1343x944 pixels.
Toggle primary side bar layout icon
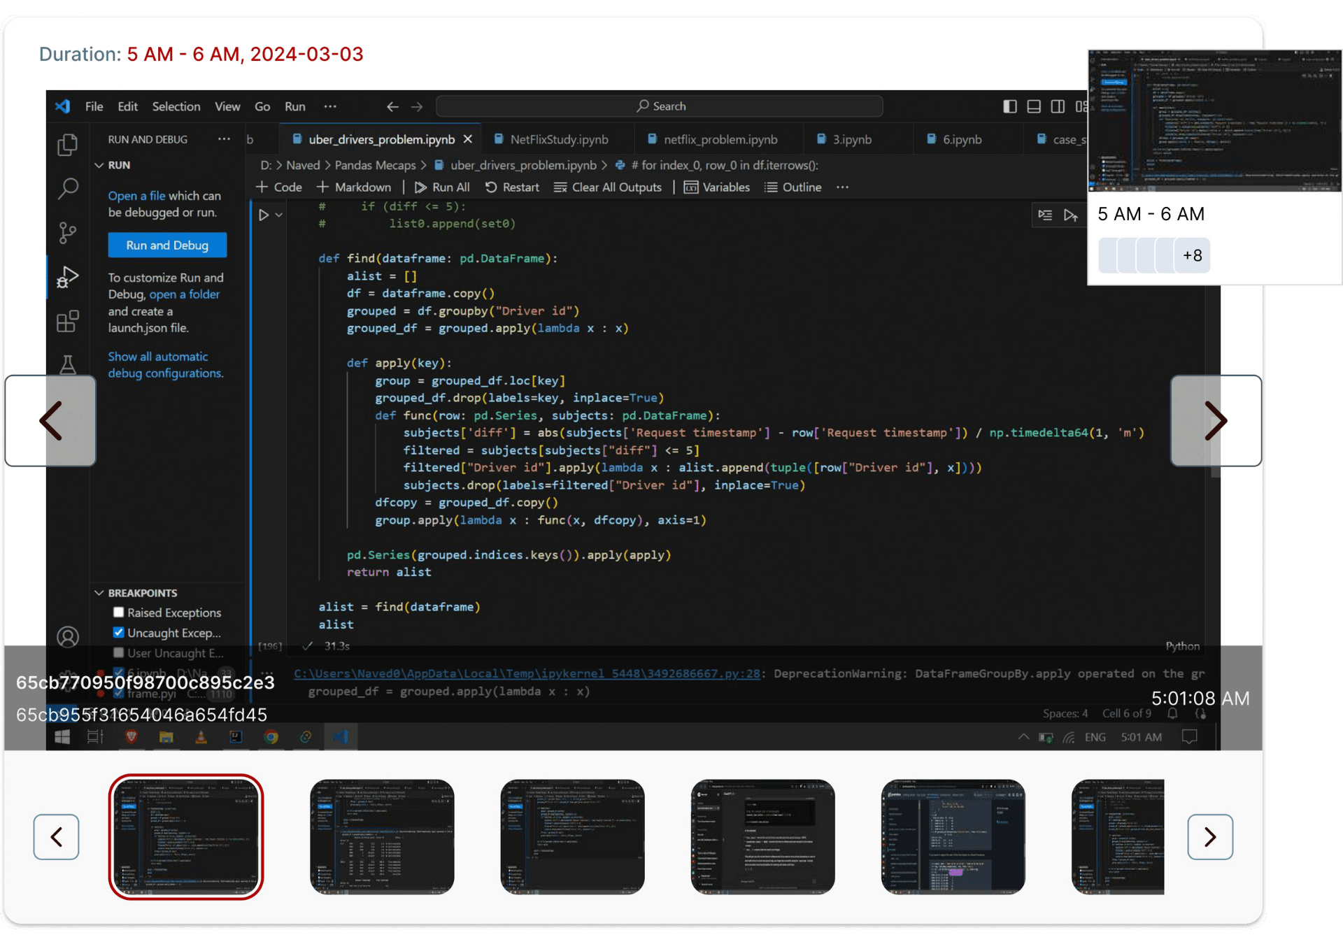click(1009, 106)
